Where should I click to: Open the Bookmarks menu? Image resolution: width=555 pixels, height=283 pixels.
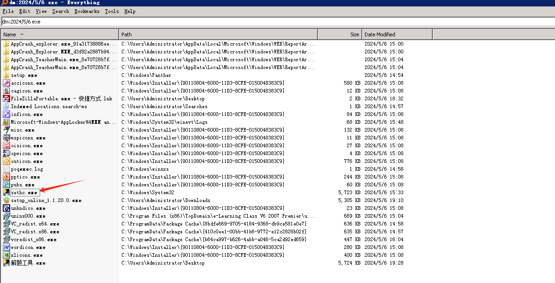(x=87, y=11)
